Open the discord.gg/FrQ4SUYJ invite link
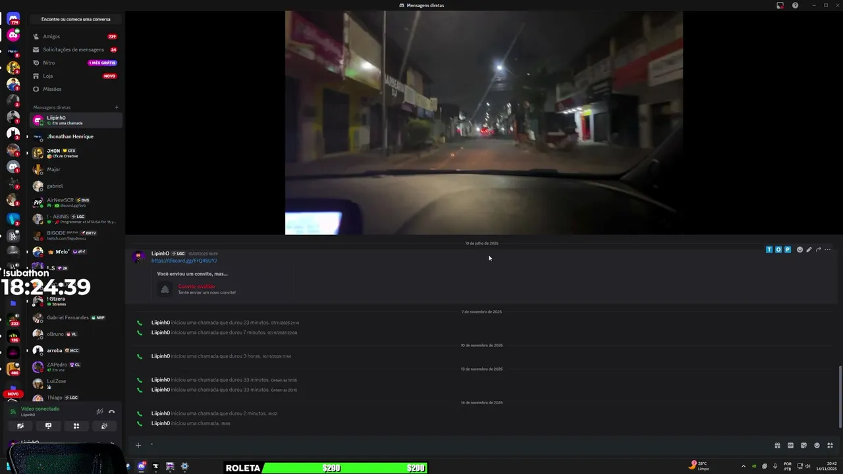This screenshot has width=843, height=474. [184, 261]
